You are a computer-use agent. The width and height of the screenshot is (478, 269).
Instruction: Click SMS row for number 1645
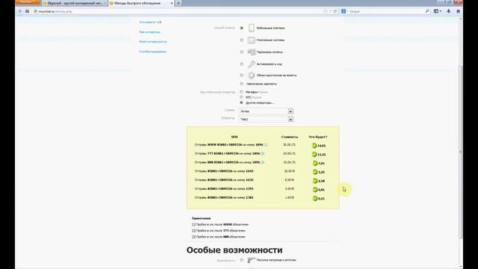click(224, 171)
